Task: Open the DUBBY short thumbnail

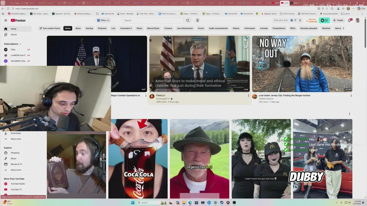Action: click(323, 159)
